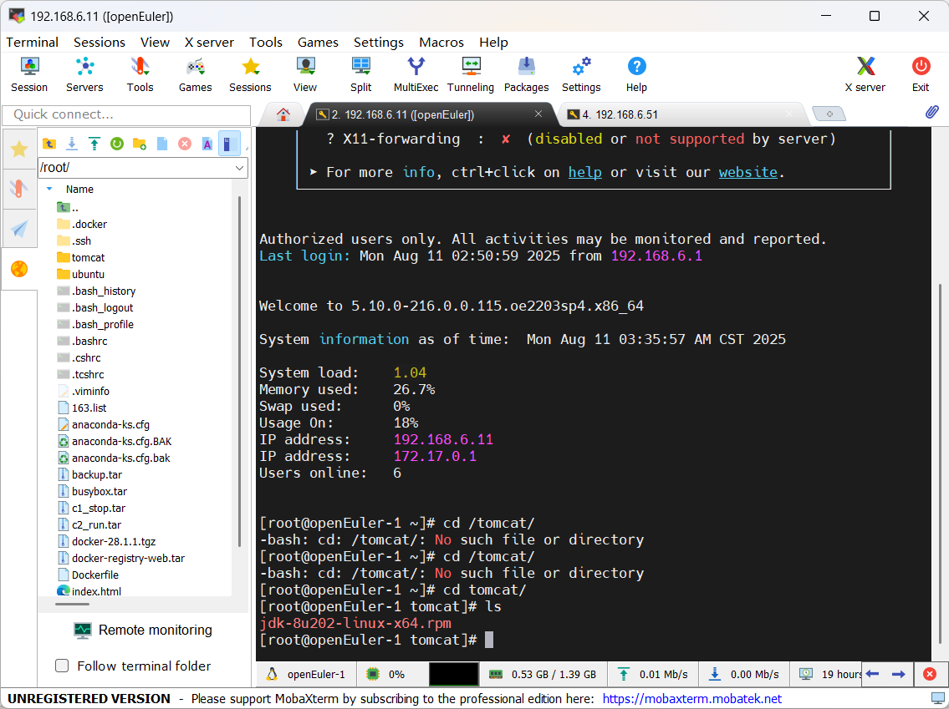The height and width of the screenshot is (709, 949).
Task: Click the SFTP file list scrollbar
Action: click(240, 370)
